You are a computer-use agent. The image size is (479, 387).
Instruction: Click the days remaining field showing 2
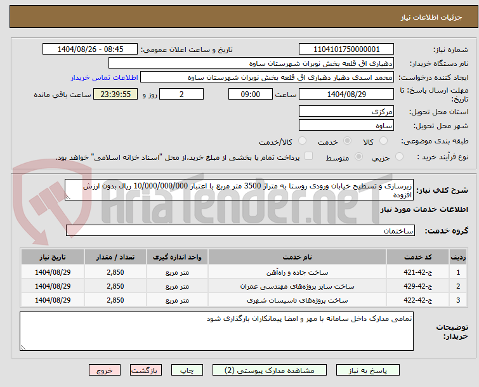point(181,94)
